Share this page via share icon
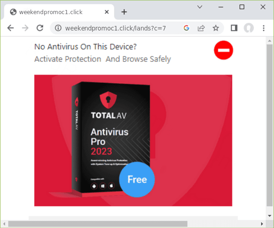This screenshot has height=228, width=274. 201,28
